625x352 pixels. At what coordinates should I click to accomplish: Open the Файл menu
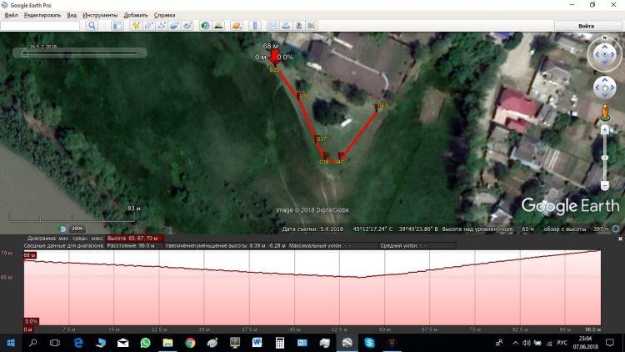coord(11,15)
